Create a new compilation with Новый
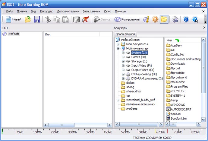 (x=13, y=19)
